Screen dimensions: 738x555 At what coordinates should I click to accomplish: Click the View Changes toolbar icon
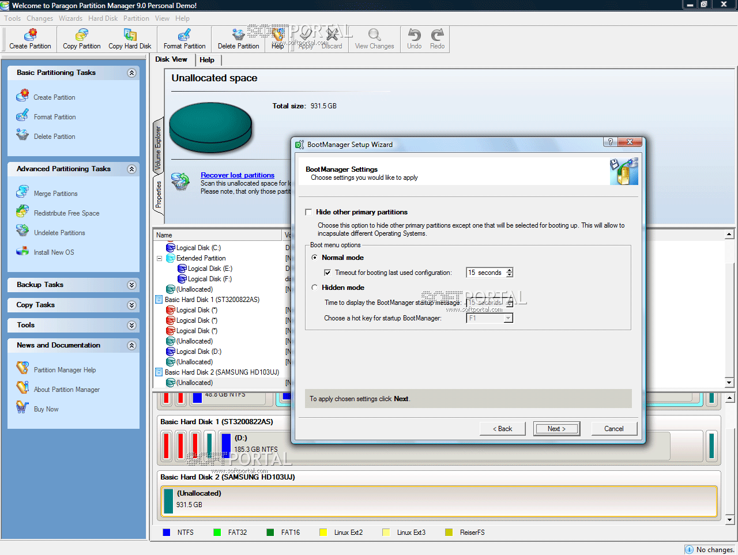(374, 35)
